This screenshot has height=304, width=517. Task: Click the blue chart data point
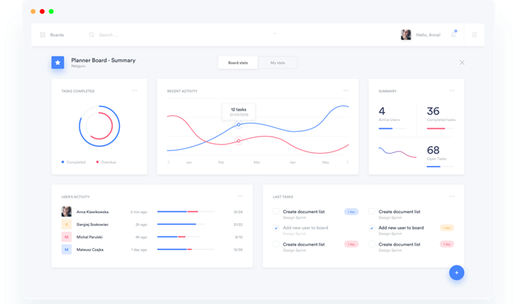pyautogui.click(x=239, y=124)
